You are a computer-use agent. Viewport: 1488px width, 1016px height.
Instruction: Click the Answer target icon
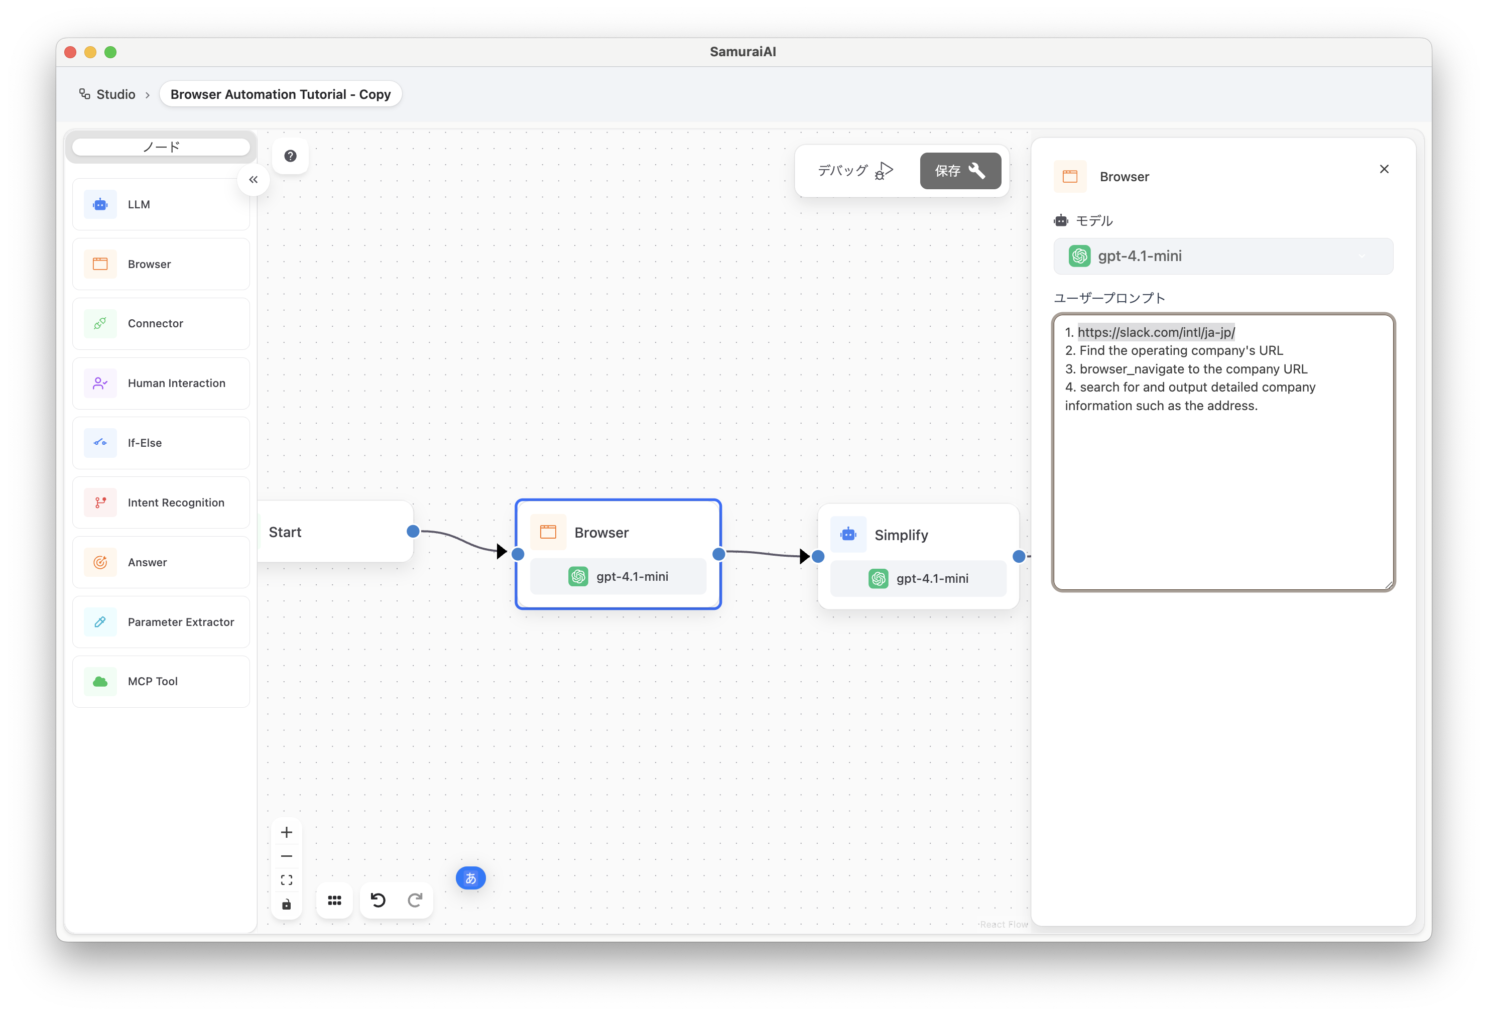[x=100, y=562]
